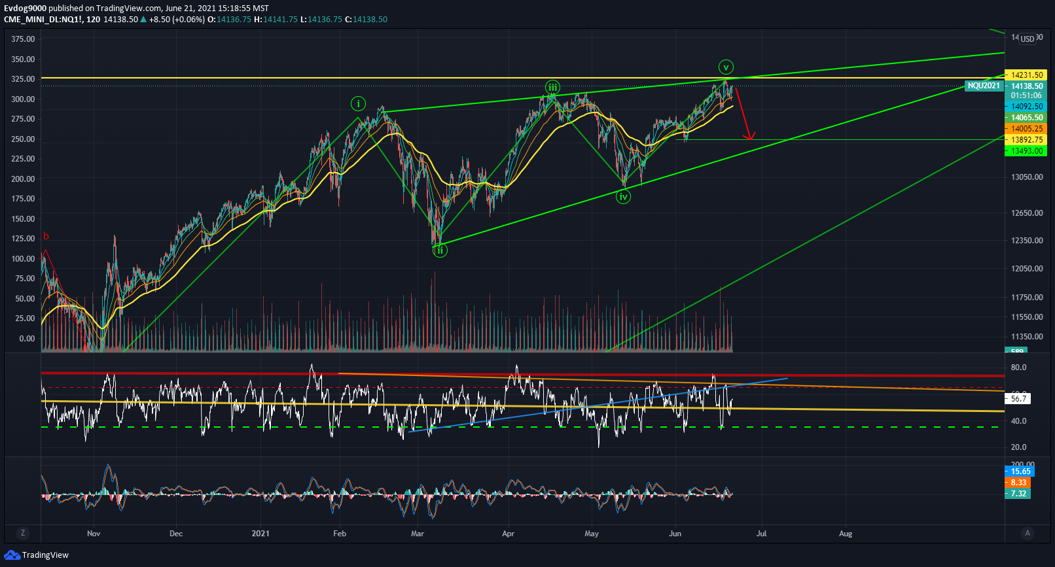Select the circled wave i label
Screen dimensions: 1055x567
pyautogui.click(x=358, y=103)
